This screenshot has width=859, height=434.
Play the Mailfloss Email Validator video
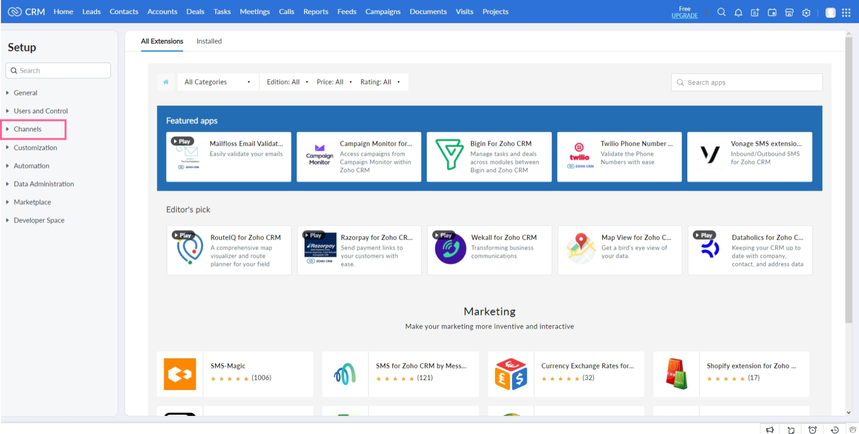coord(182,141)
